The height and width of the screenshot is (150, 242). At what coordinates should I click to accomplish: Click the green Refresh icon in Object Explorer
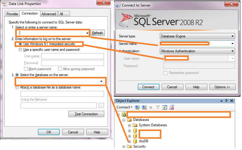(165, 107)
